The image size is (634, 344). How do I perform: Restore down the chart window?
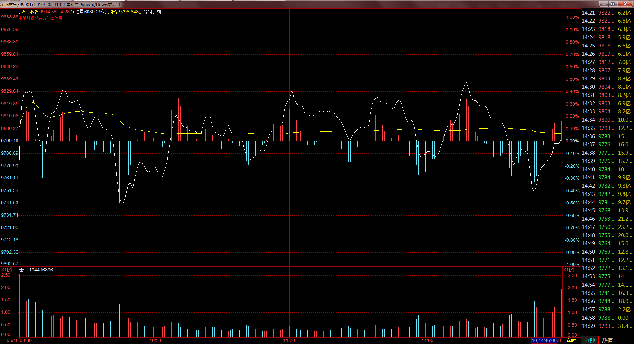tap(612, 4)
